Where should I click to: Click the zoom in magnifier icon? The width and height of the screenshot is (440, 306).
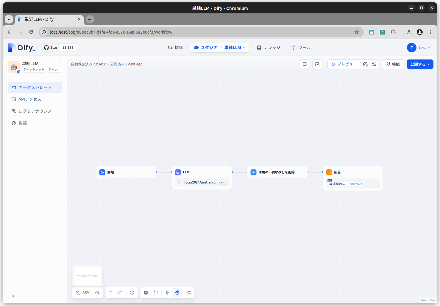click(x=97, y=293)
